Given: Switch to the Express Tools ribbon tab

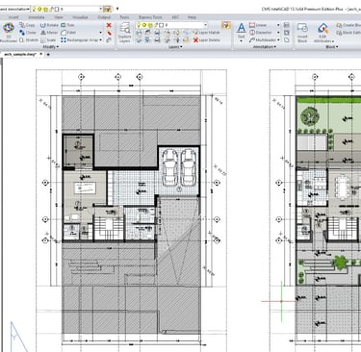Looking at the screenshot, I should coord(150,17).
